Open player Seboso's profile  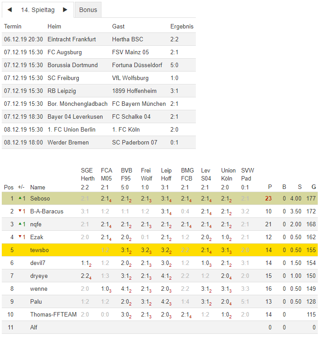pyautogui.click(x=40, y=198)
